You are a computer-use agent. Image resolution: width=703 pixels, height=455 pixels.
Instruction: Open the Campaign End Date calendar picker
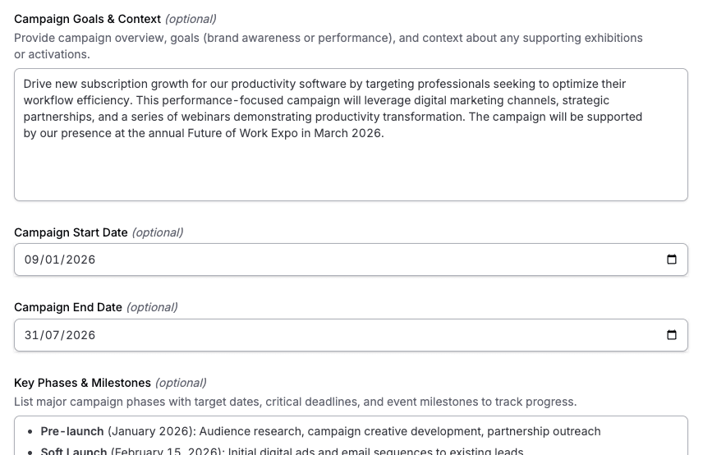tap(671, 335)
